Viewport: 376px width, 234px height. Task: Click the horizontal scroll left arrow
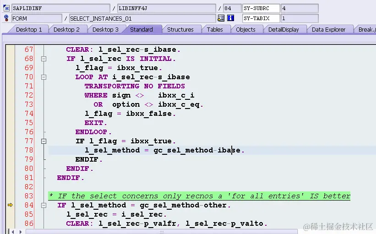click(13, 232)
